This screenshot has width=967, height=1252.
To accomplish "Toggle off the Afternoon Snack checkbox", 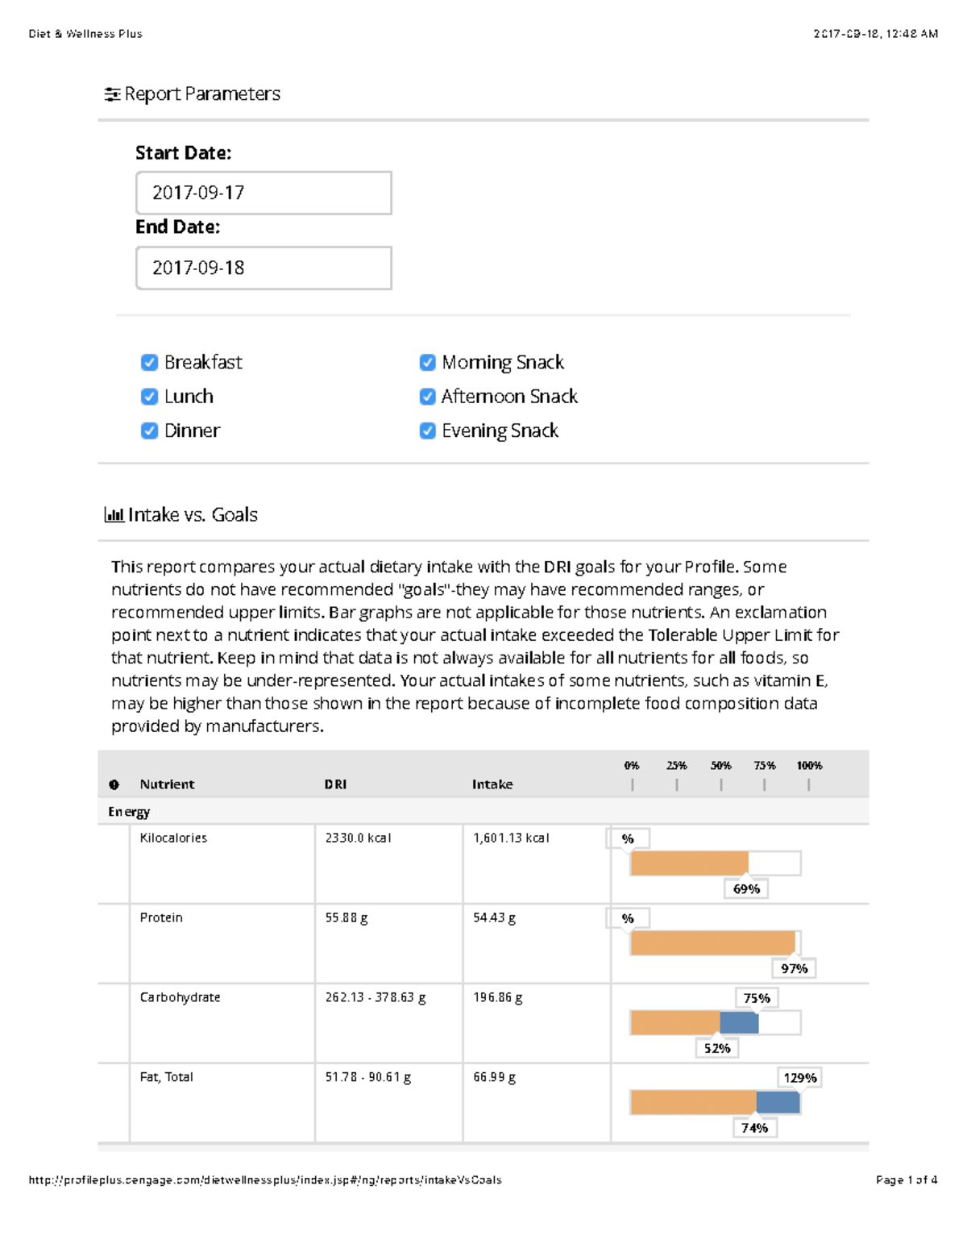I will tap(426, 396).
